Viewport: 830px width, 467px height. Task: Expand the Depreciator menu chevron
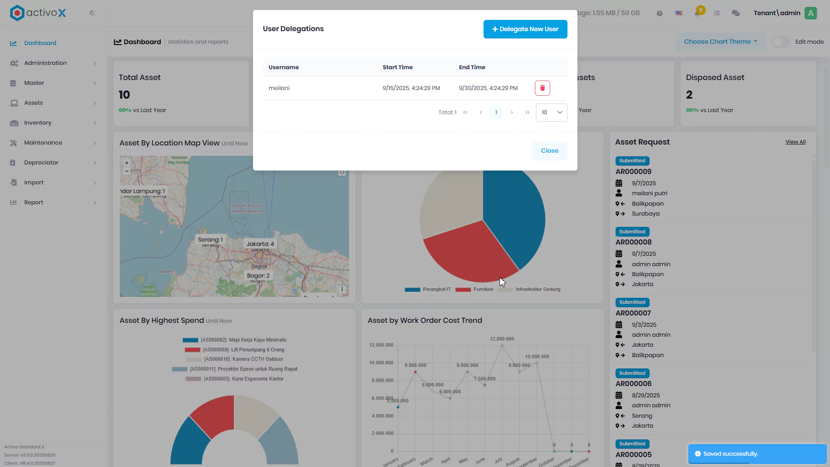(95, 163)
